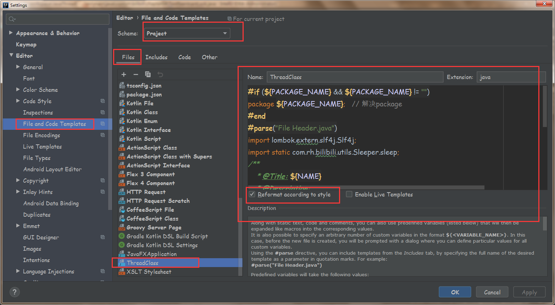Expand the Language Injections node

[18, 271]
